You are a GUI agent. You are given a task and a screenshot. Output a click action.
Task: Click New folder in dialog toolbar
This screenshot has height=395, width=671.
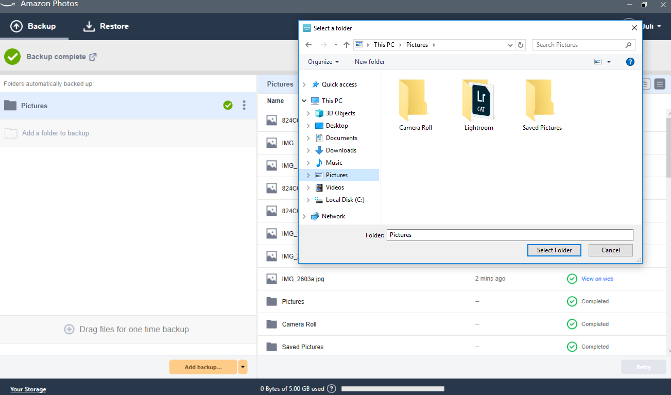370,62
